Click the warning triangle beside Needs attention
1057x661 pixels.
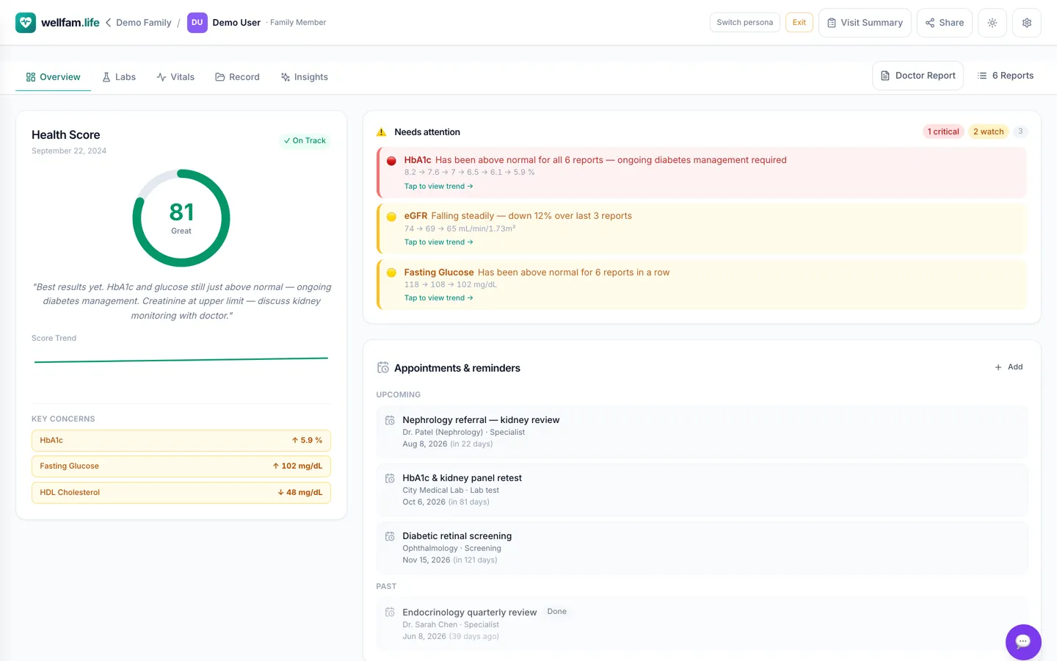coord(382,132)
